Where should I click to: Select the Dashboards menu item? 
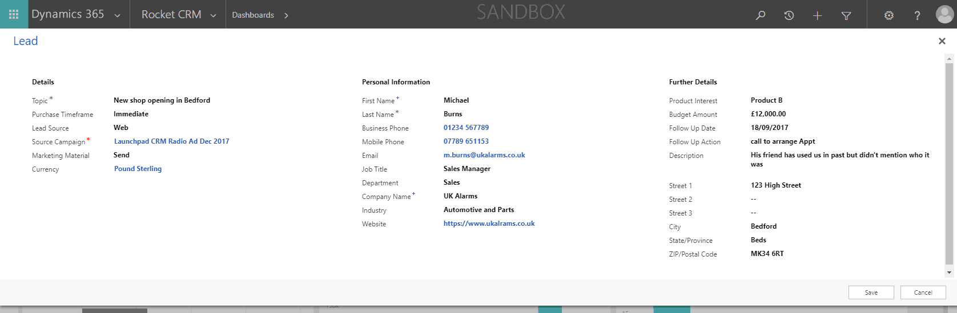pos(253,15)
